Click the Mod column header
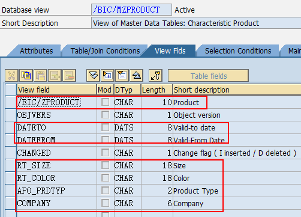Screen dimensions: 301x217 pos(105,90)
